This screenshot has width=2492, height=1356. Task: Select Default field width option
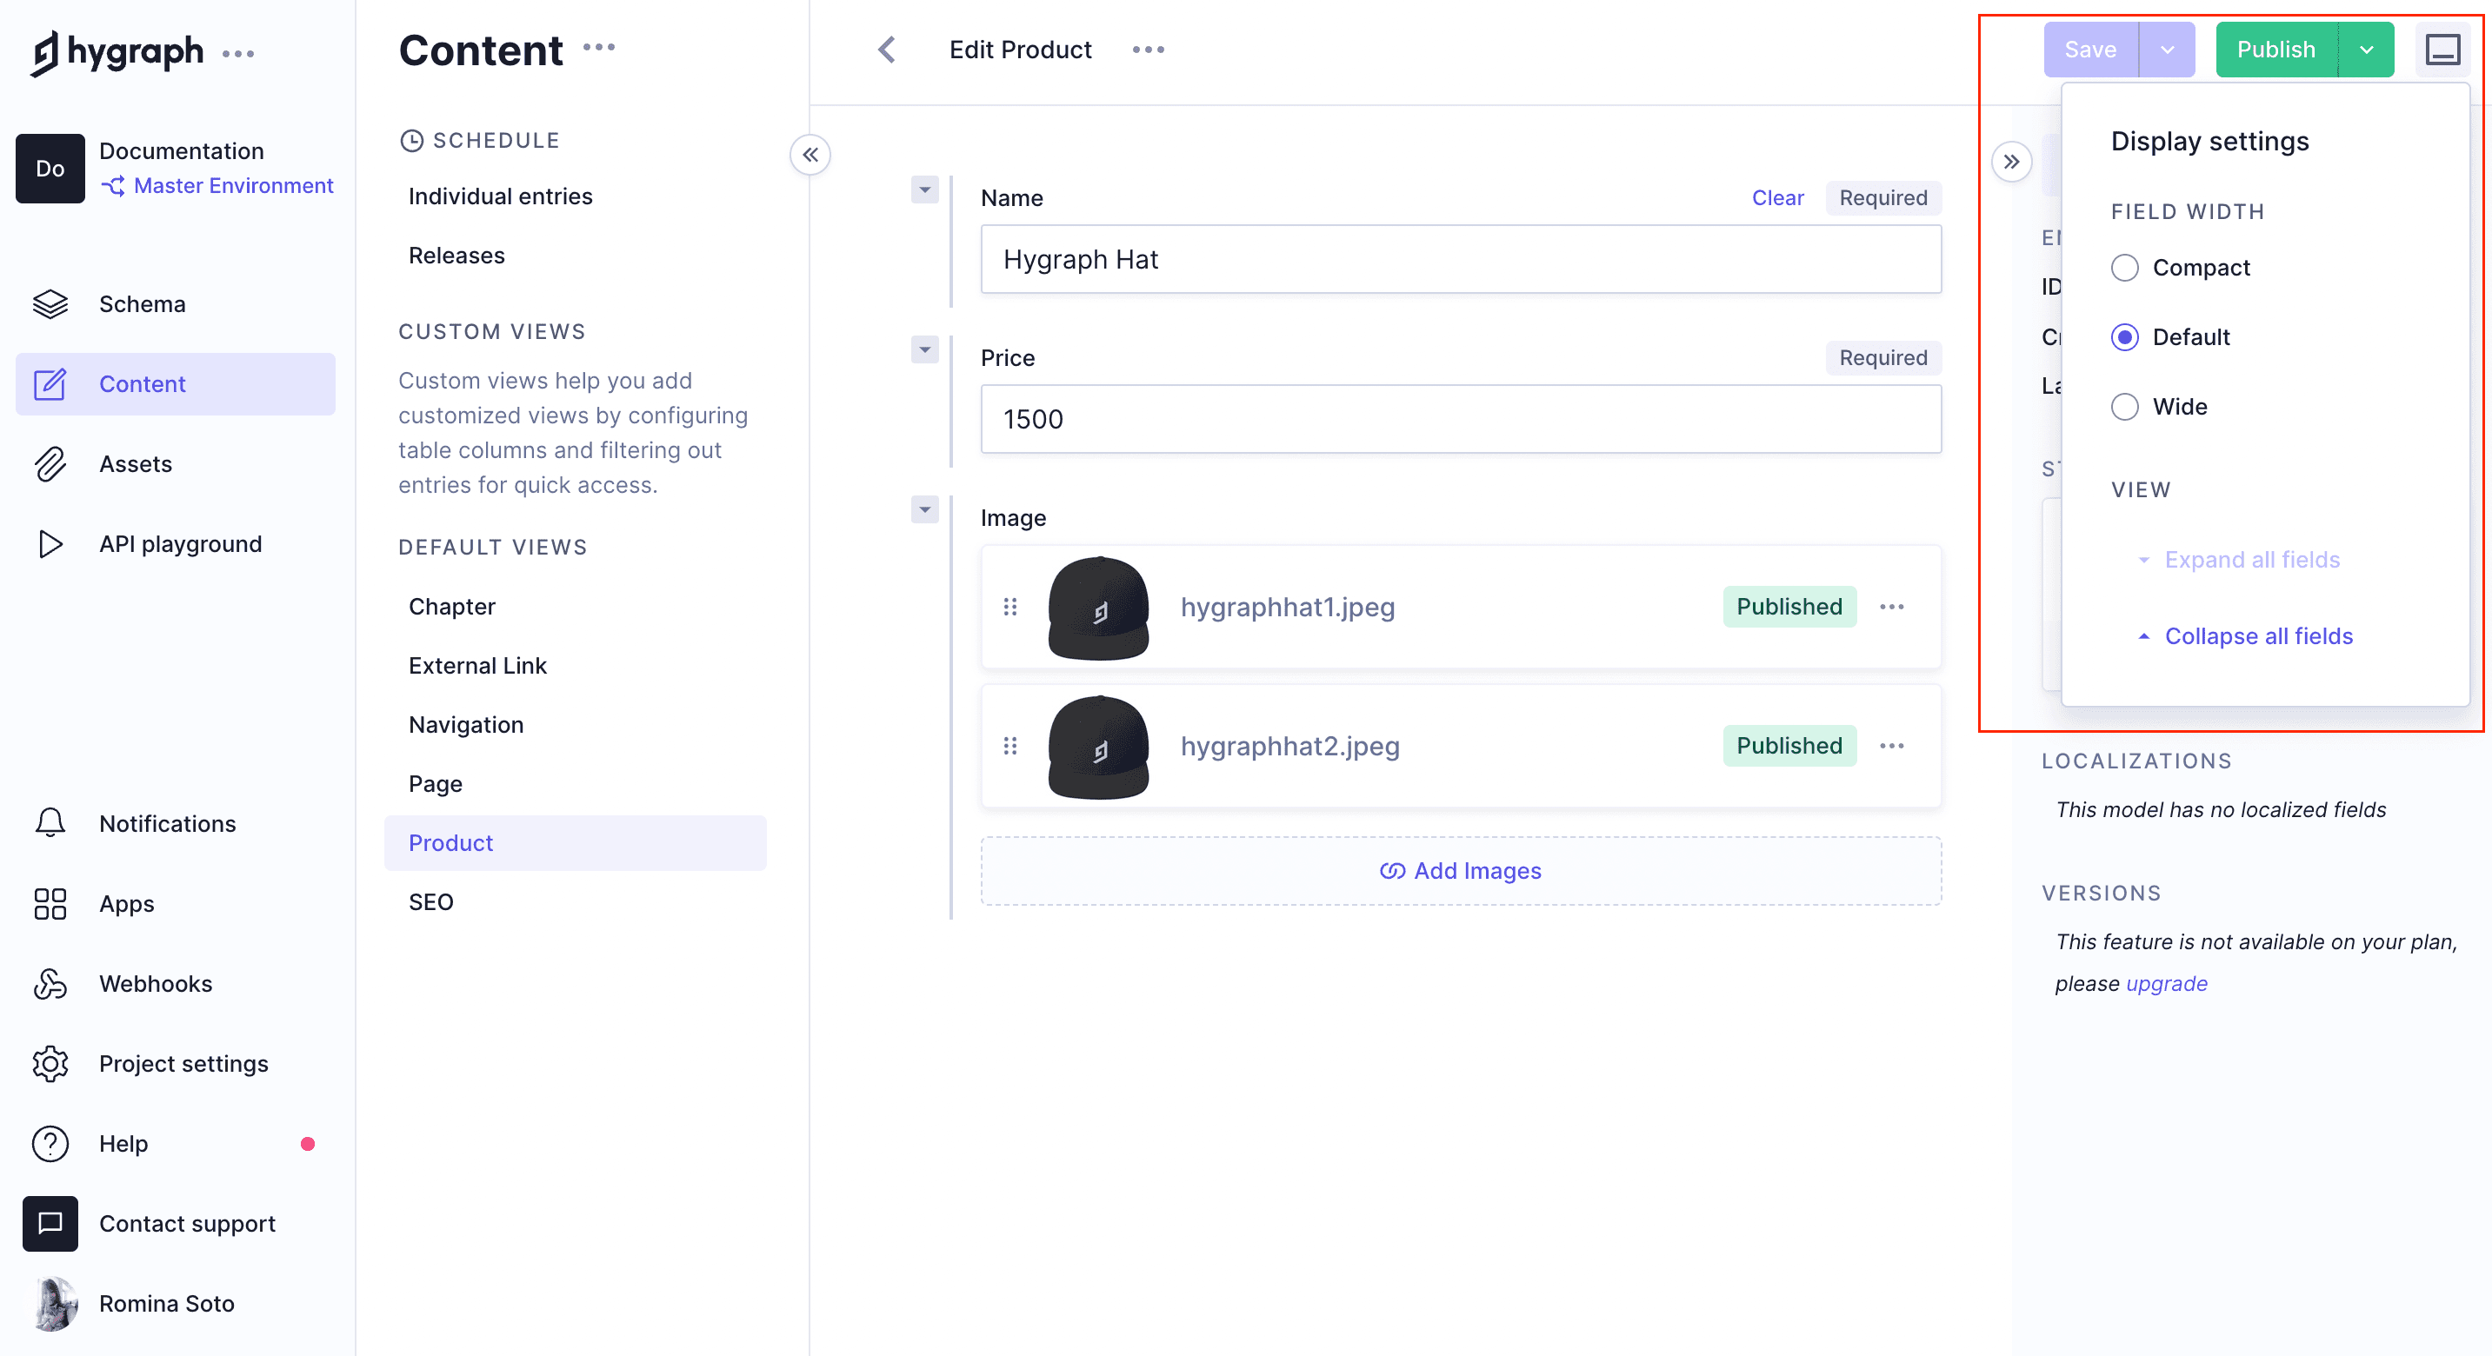coord(2124,337)
